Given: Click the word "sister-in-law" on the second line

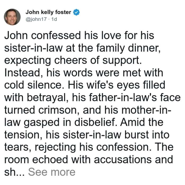Looking at the screenshot, I should point(33,48).
